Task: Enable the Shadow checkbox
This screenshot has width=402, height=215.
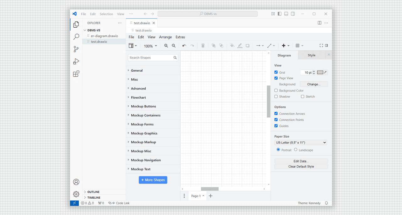Action: click(x=276, y=96)
